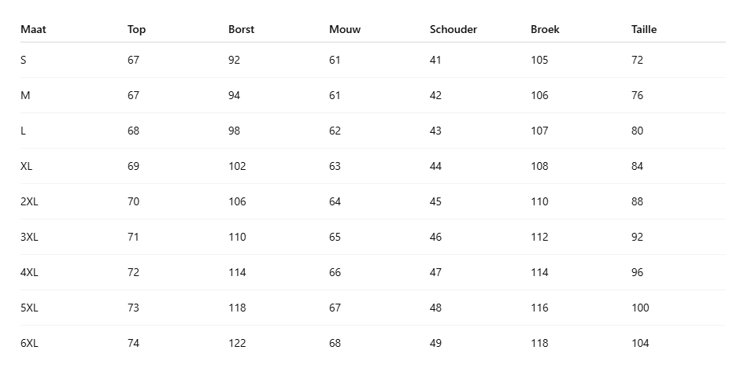
Task: Select the S size row label
Action: (x=24, y=60)
